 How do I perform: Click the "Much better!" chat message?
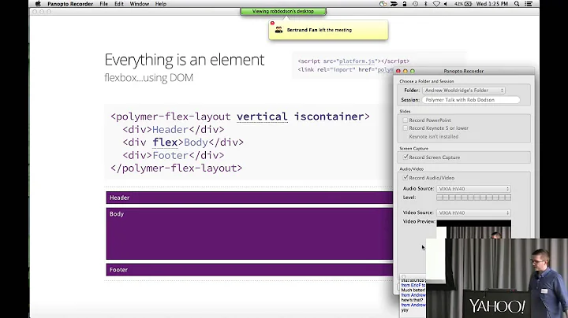[413, 290]
